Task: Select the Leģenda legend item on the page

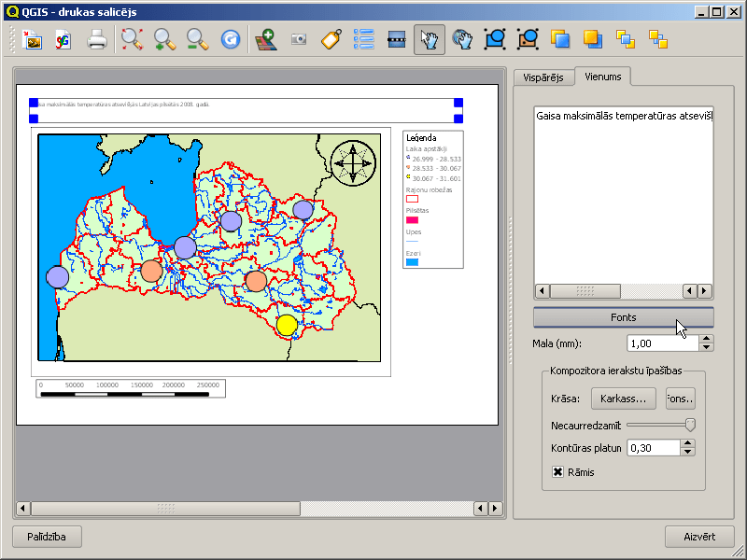Action: coord(433,200)
